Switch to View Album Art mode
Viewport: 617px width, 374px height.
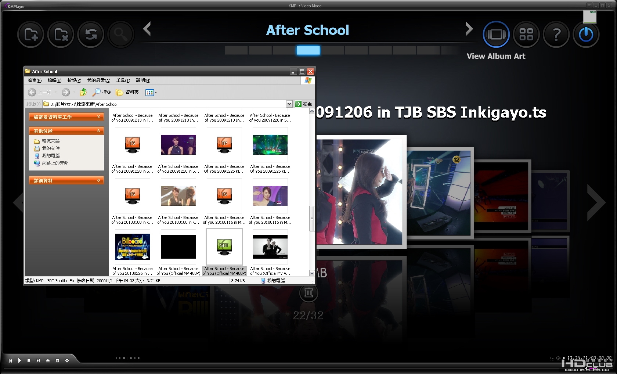[496, 35]
